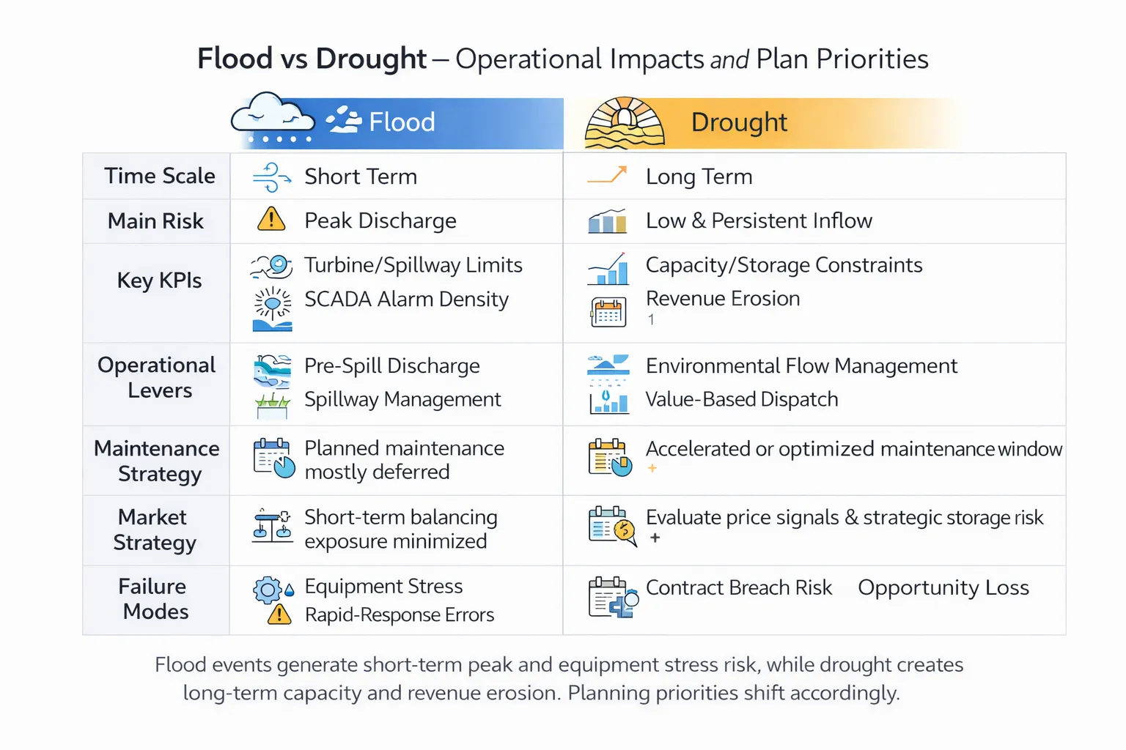Click the gear icon beside Equipment Stress
The image size is (1126, 750).
click(x=268, y=590)
